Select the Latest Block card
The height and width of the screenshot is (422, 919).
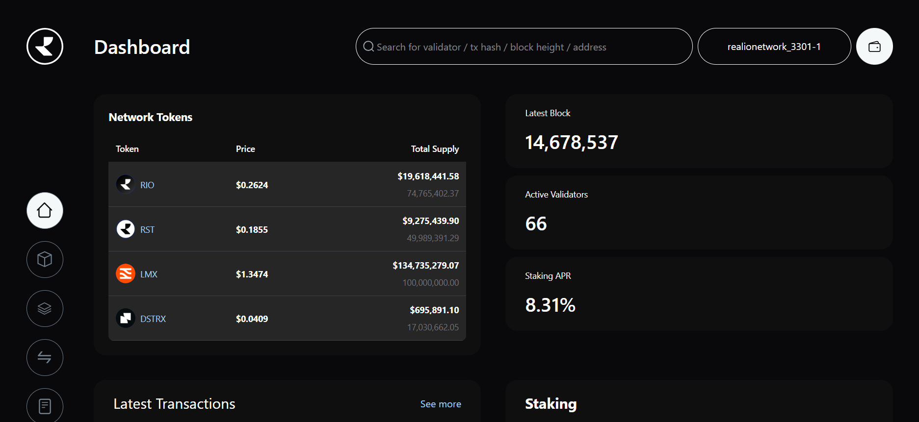point(699,131)
